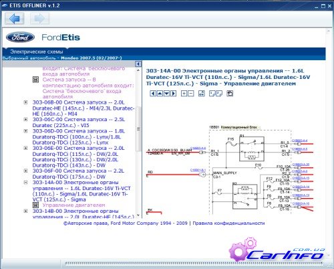This screenshot has width=334, height=269.
Task: Click tree scrollbar down arrow
Action: tap(138, 215)
